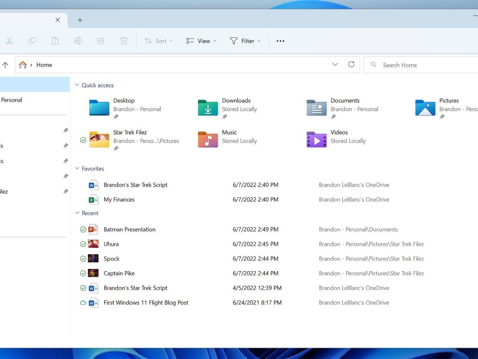Open the Videos folder icon

pos(316,139)
